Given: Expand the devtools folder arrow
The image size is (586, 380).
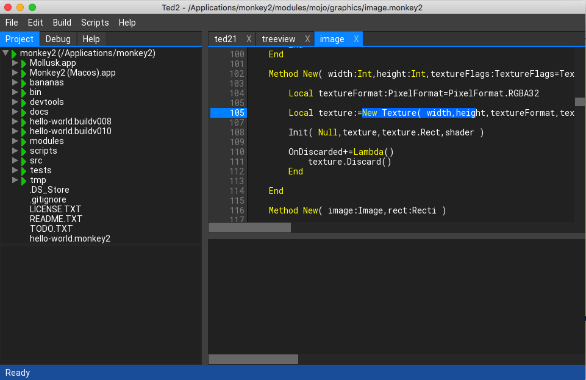Looking at the screenshot, I should (x=15, y=102).
